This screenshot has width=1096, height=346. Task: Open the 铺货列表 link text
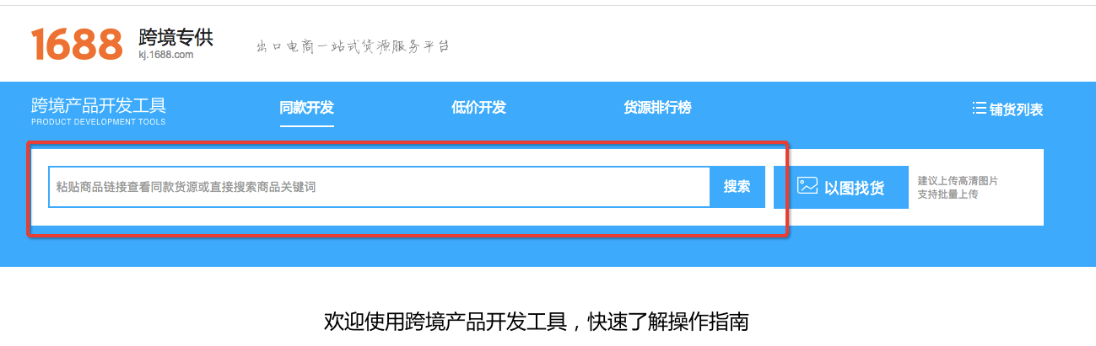click(x=1017, y=109)
